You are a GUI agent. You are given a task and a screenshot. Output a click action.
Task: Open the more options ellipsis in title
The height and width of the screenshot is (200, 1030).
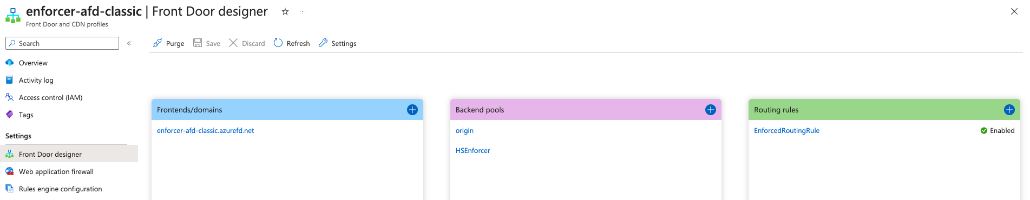click(303, 11)
